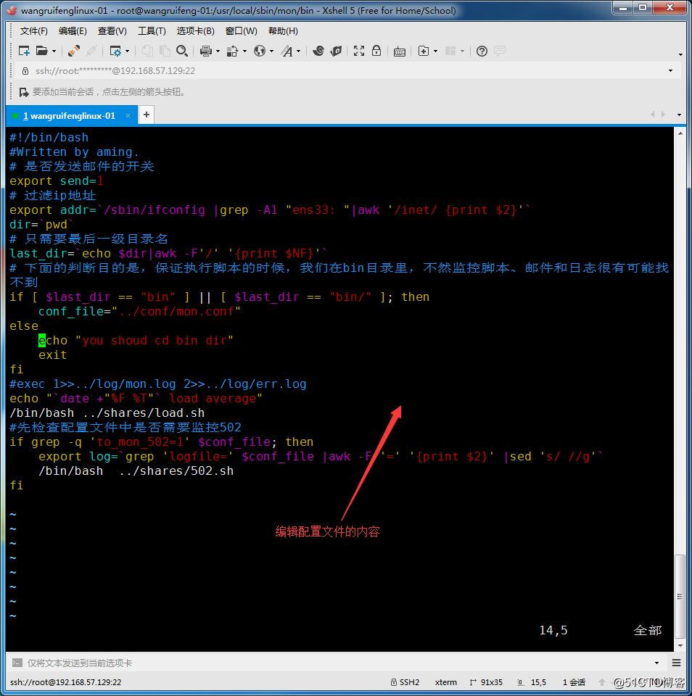Open the keyboard key mapping icon

click(x=399, y=51)
